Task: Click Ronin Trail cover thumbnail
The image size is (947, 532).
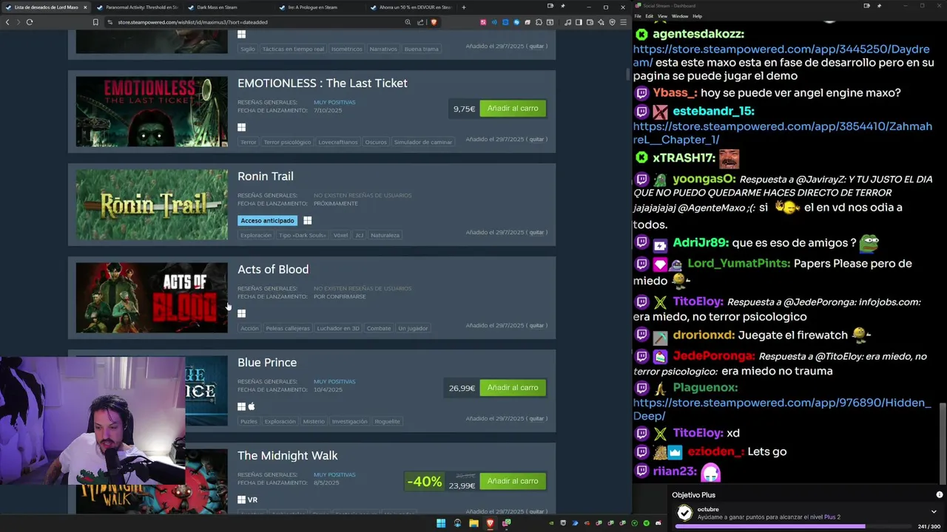Action: tap(152, 205)
